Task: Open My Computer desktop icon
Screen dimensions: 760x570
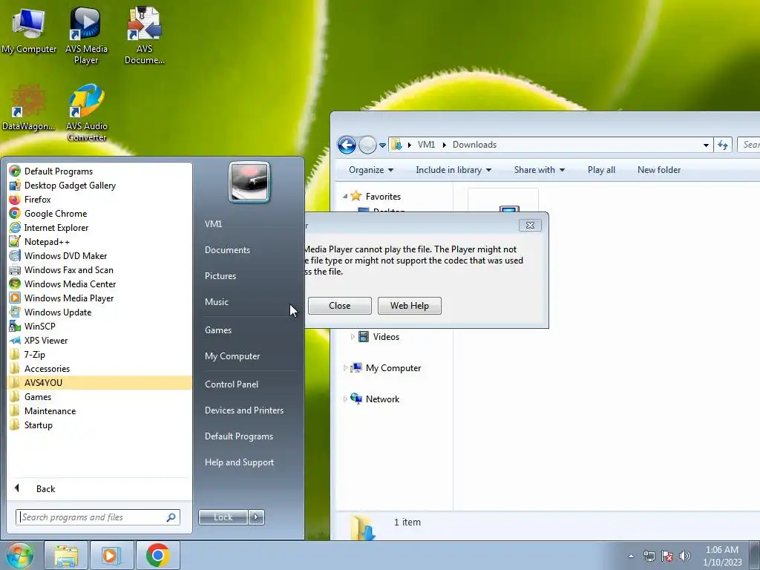Action: [29, 31]
